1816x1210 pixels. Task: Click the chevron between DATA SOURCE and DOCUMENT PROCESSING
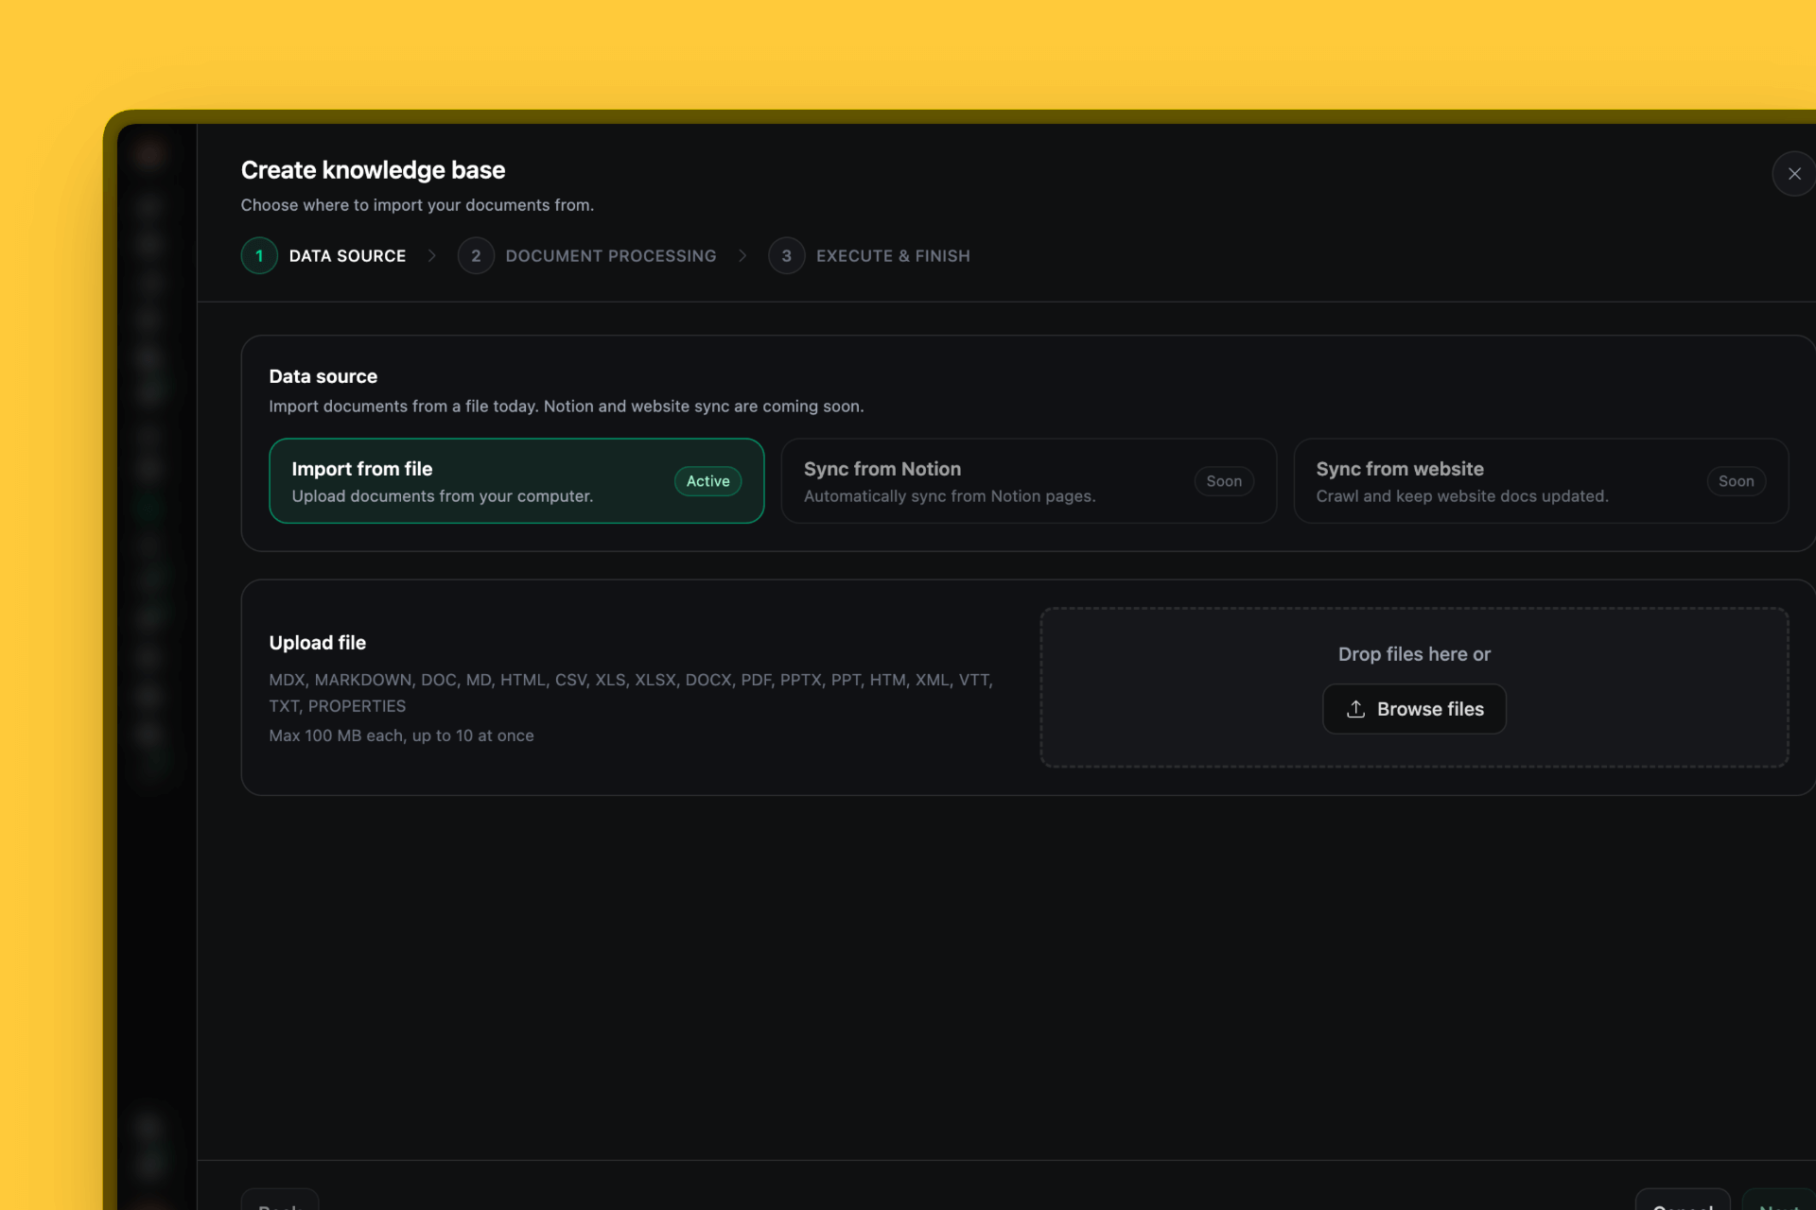pyautogui.click(x=431, y=255)
